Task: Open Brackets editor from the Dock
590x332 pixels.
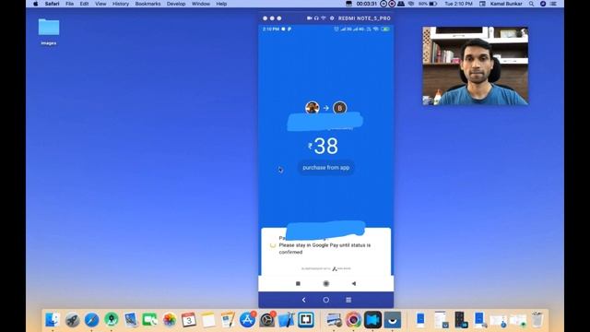Action: point(306,320)
